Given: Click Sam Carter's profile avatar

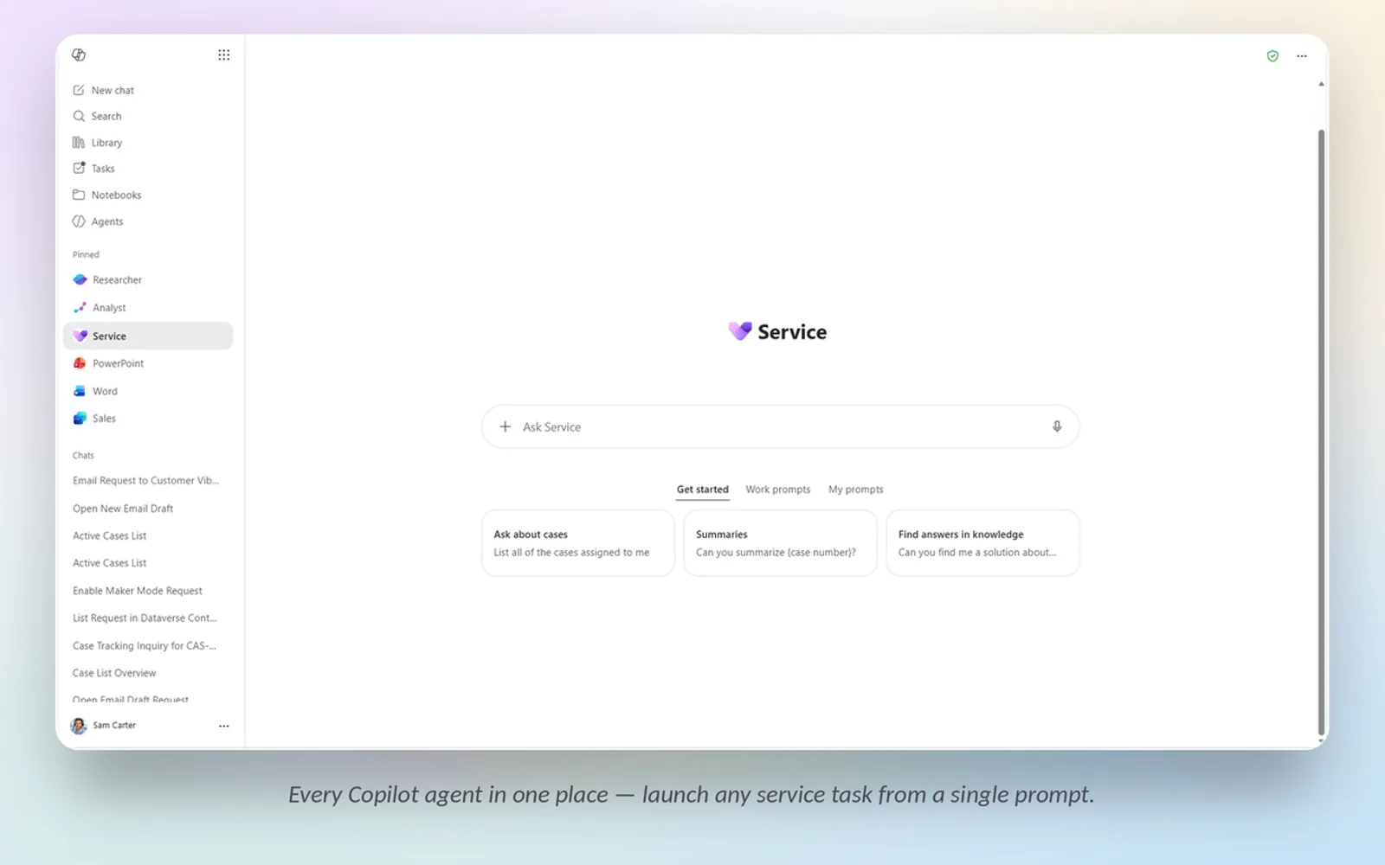Looking at the screenshot, I should [79, 726].
